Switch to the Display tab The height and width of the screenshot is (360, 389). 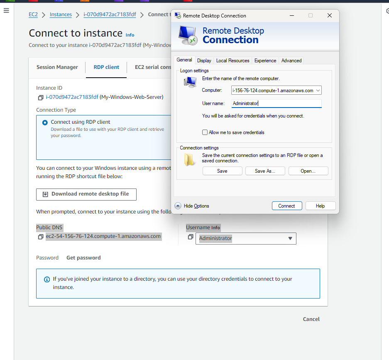point(204,60)
